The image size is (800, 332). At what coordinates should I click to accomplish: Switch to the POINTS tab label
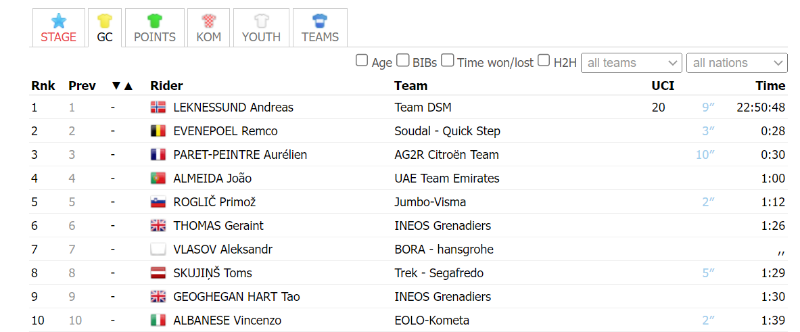[x=155, y=37]
